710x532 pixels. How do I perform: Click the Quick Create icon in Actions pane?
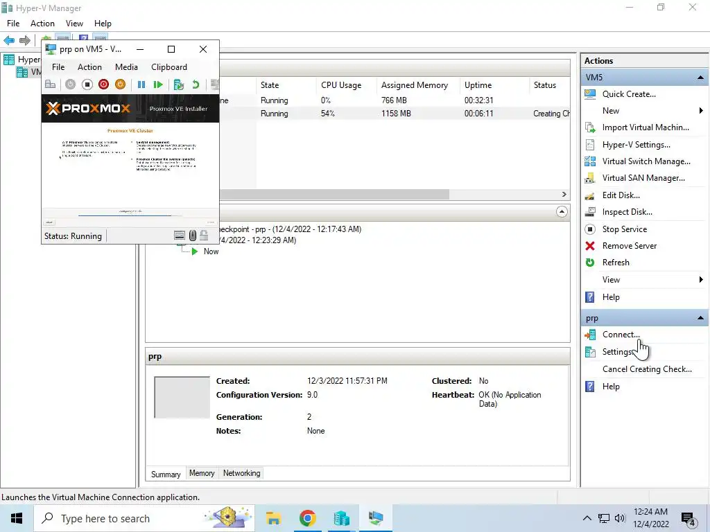point(590,94)
